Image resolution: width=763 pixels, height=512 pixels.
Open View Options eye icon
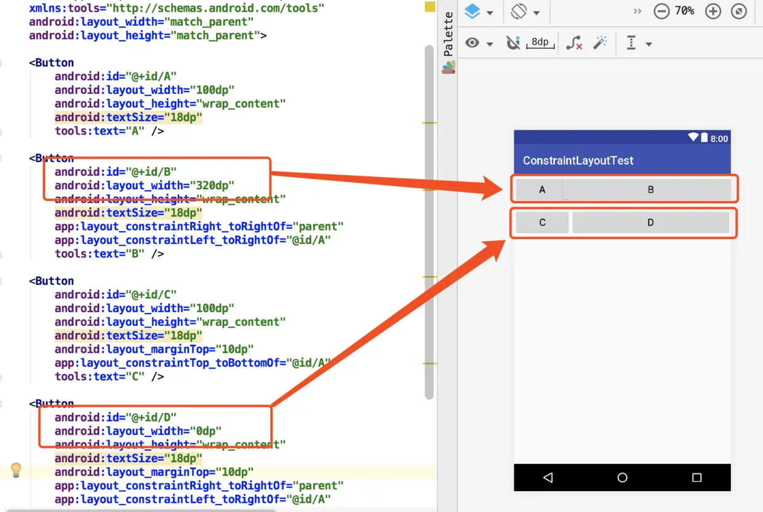[x=472, y=43]
